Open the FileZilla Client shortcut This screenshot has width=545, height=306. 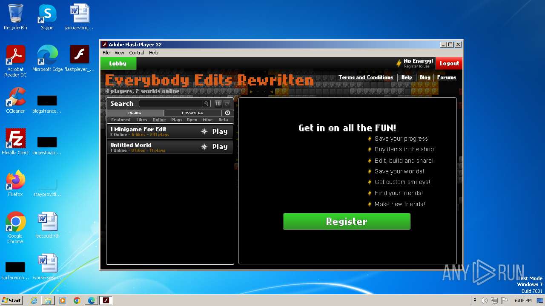15,142
